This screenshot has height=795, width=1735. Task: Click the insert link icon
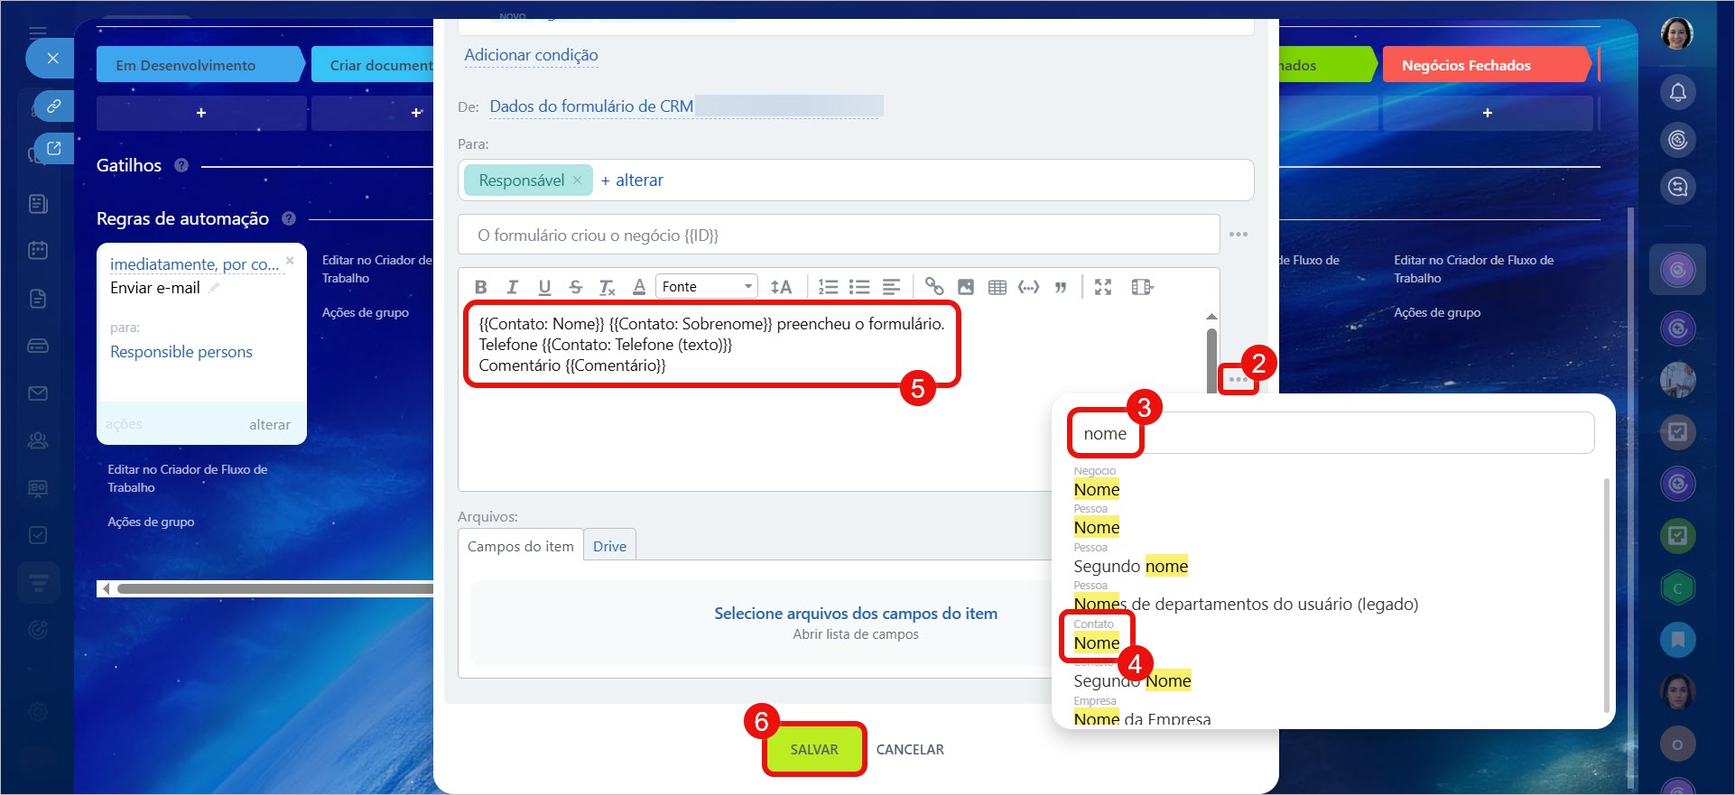pos(933,287)
